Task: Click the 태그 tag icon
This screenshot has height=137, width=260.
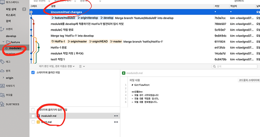Action: (2, 62)
